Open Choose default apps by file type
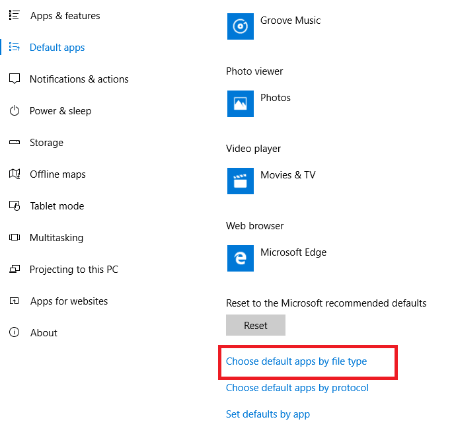This screenshot has height=444, width=454. tap(296, 361)
